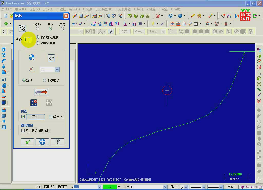
Task: Click the green color 10 swatch
Action: coord(110,187)
